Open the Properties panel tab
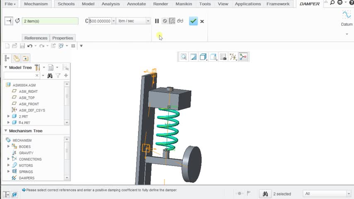 pos(63,38)
